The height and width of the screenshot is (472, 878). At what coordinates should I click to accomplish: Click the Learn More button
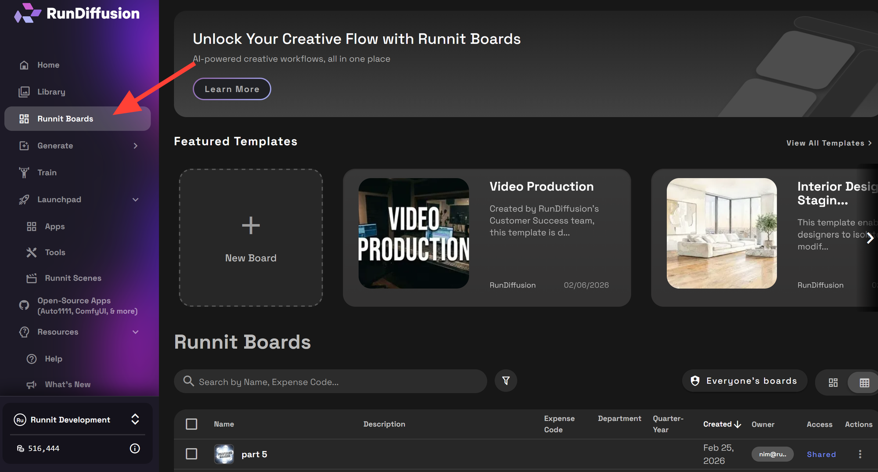click(x=232, y=89)
